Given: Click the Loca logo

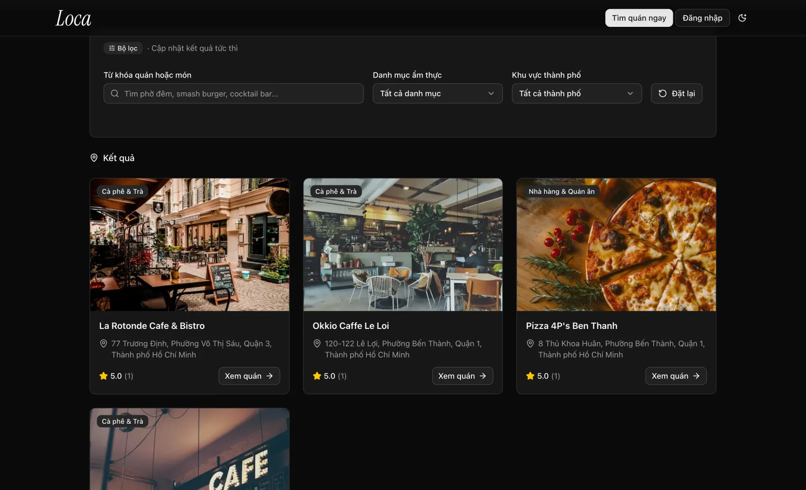Looking at the screenshot, I should tap(73, 18).
